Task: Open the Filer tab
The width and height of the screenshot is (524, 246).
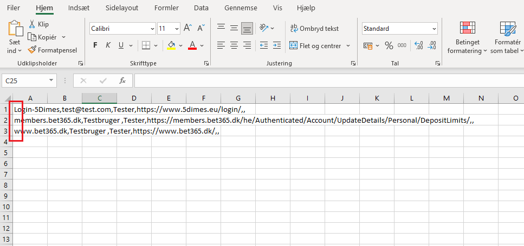Action: point(14,8)
